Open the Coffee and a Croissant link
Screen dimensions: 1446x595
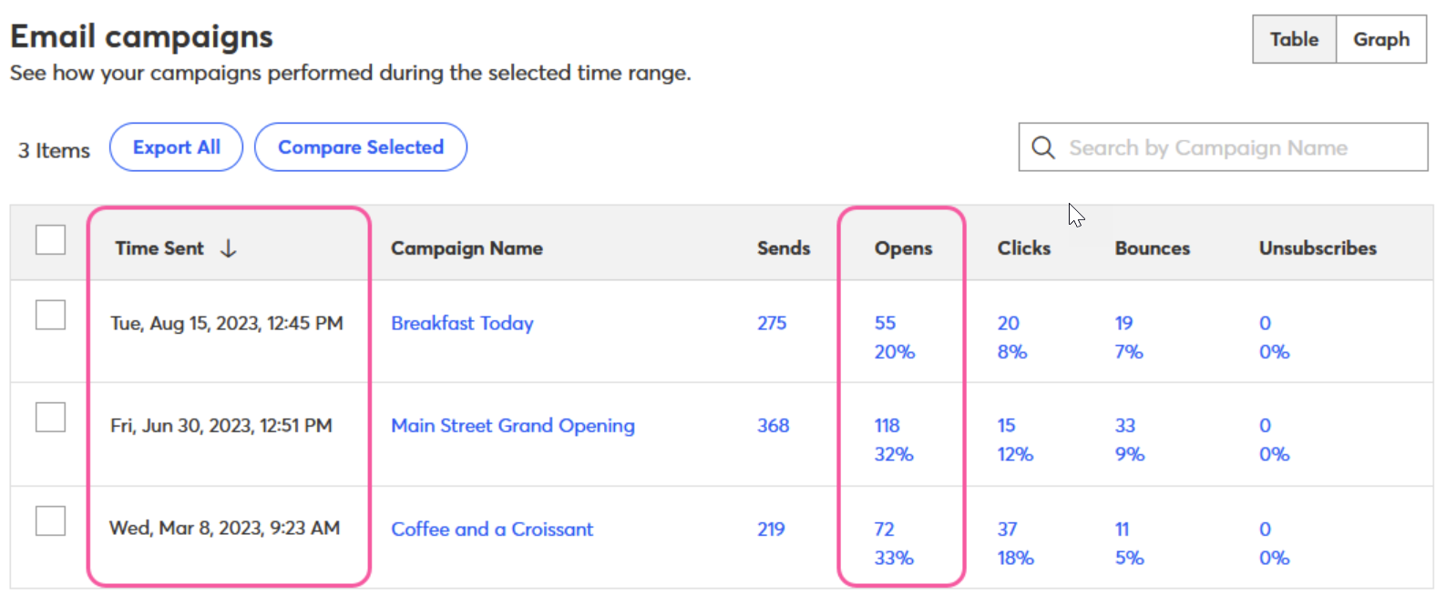point(492,529)
